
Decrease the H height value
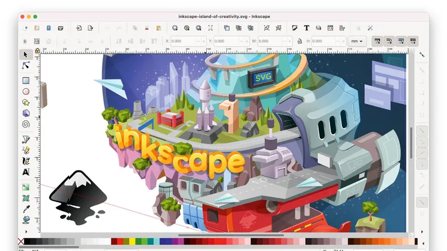338,41
